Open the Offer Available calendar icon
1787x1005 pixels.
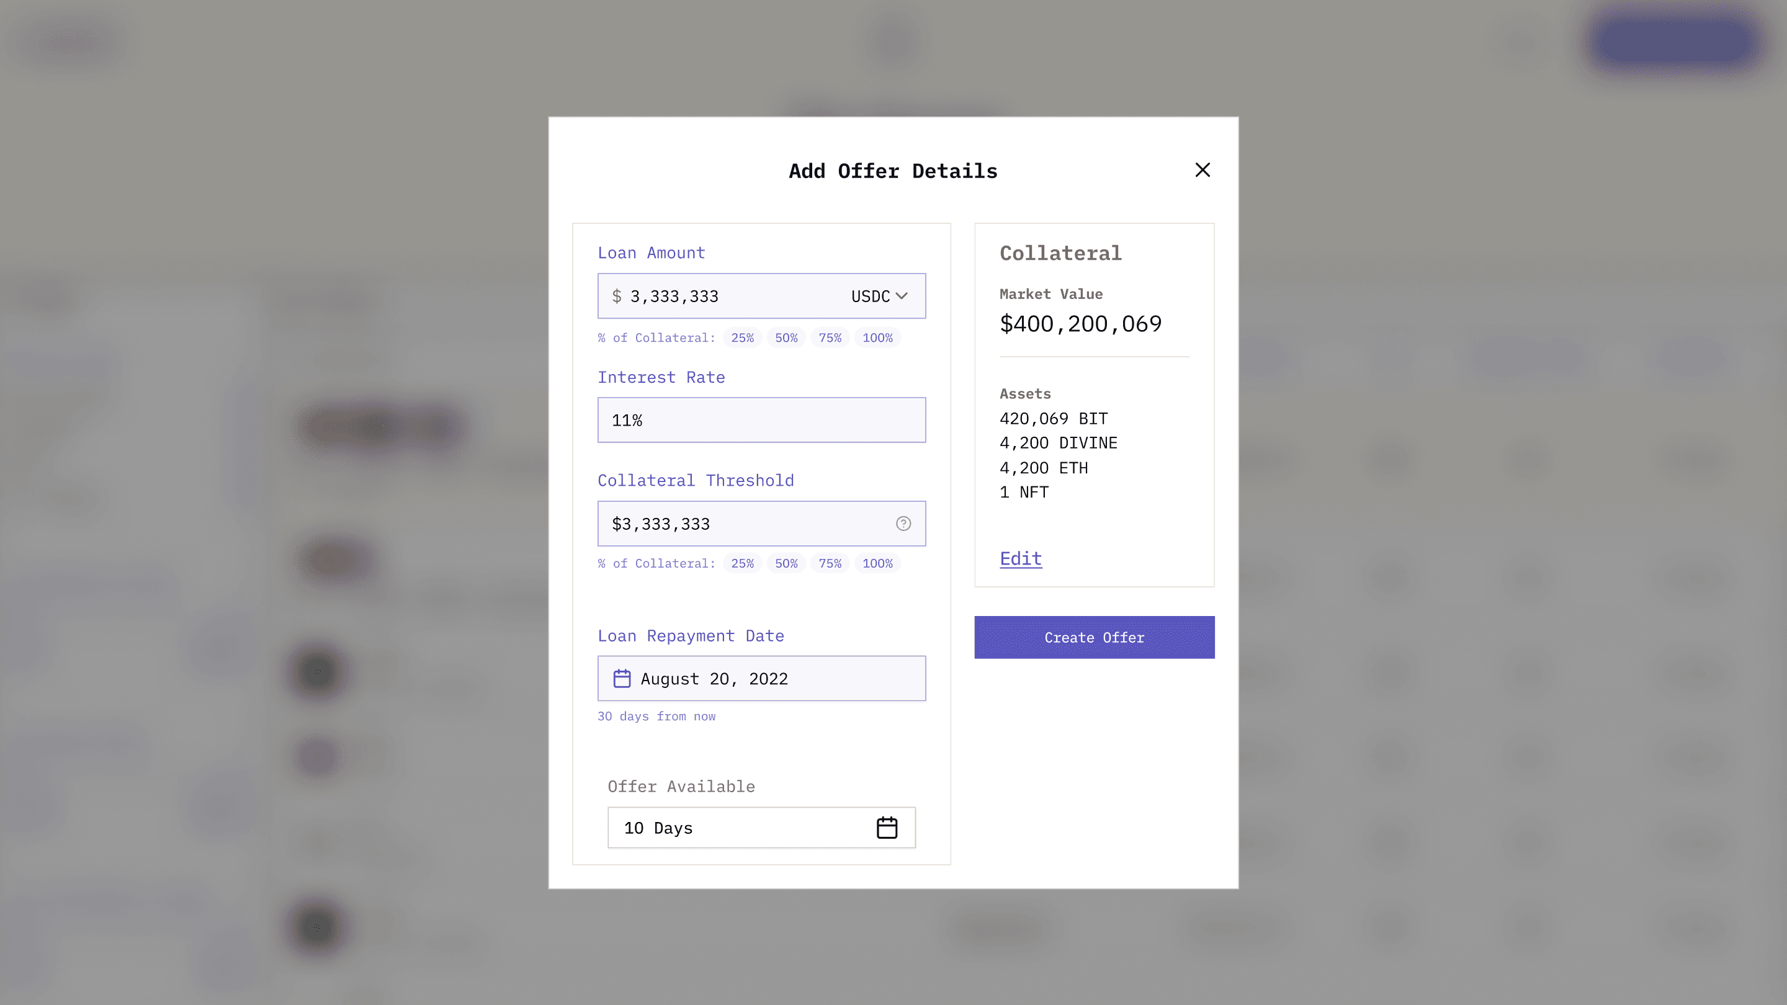pyautogui.click(x=887, y=828)
